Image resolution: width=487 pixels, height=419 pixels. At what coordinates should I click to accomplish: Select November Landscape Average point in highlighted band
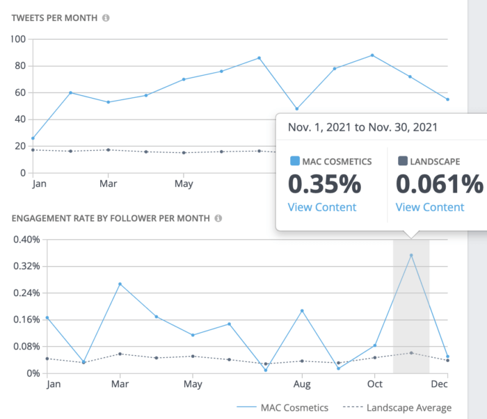coord(411,352)
